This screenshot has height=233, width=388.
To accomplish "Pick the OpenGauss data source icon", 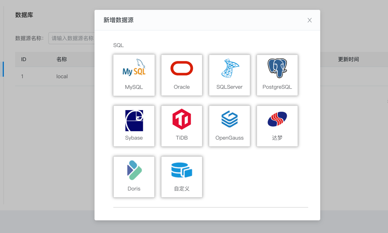I will pyautogui.click(x=230, y=119).
